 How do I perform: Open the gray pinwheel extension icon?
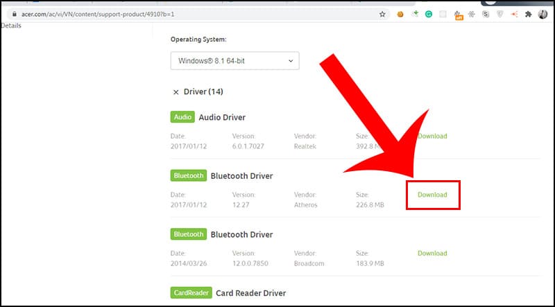472,14
